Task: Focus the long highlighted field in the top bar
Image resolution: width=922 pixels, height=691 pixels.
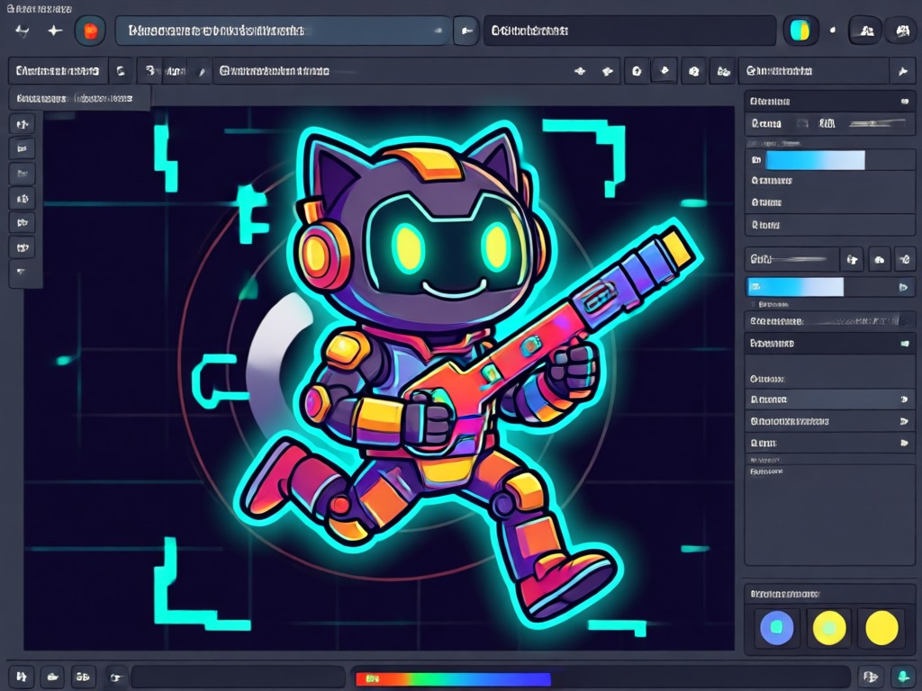Action: 283,31
